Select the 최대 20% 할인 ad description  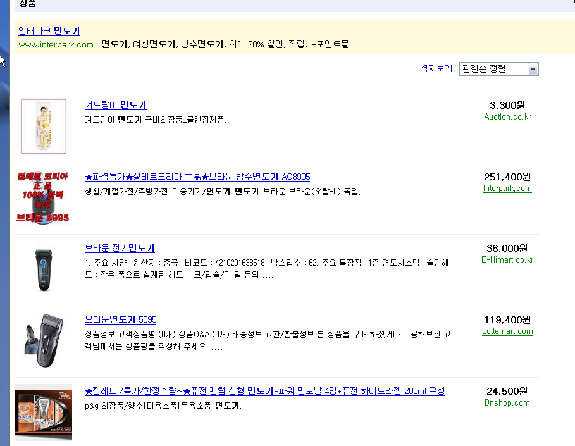[x=226, y=45]
